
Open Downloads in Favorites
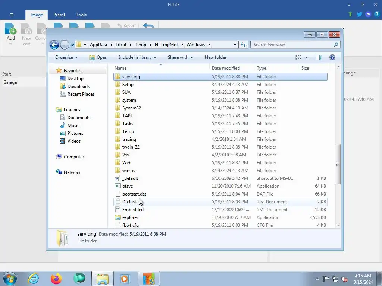click(75, 86)
